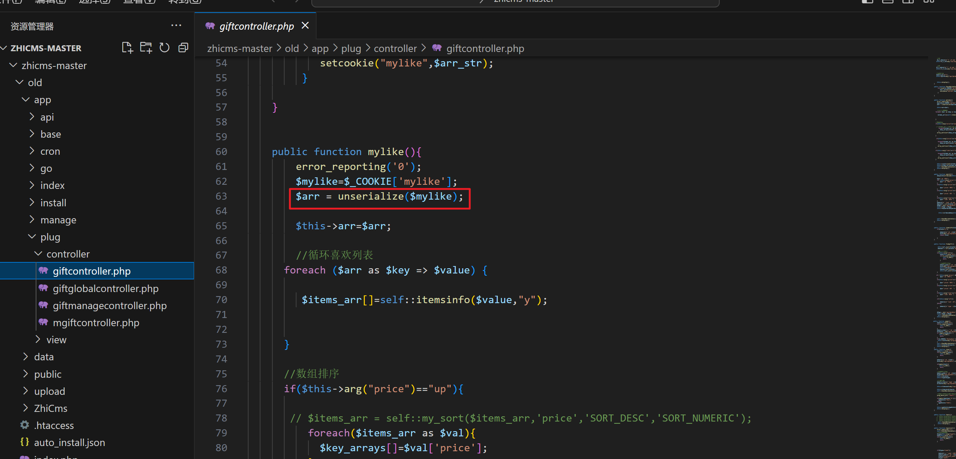The width and height of the screenshot is (956, 459).
Task: Click the comment 循环喜欢列表 on line 67
Action: tap(334, 255)
